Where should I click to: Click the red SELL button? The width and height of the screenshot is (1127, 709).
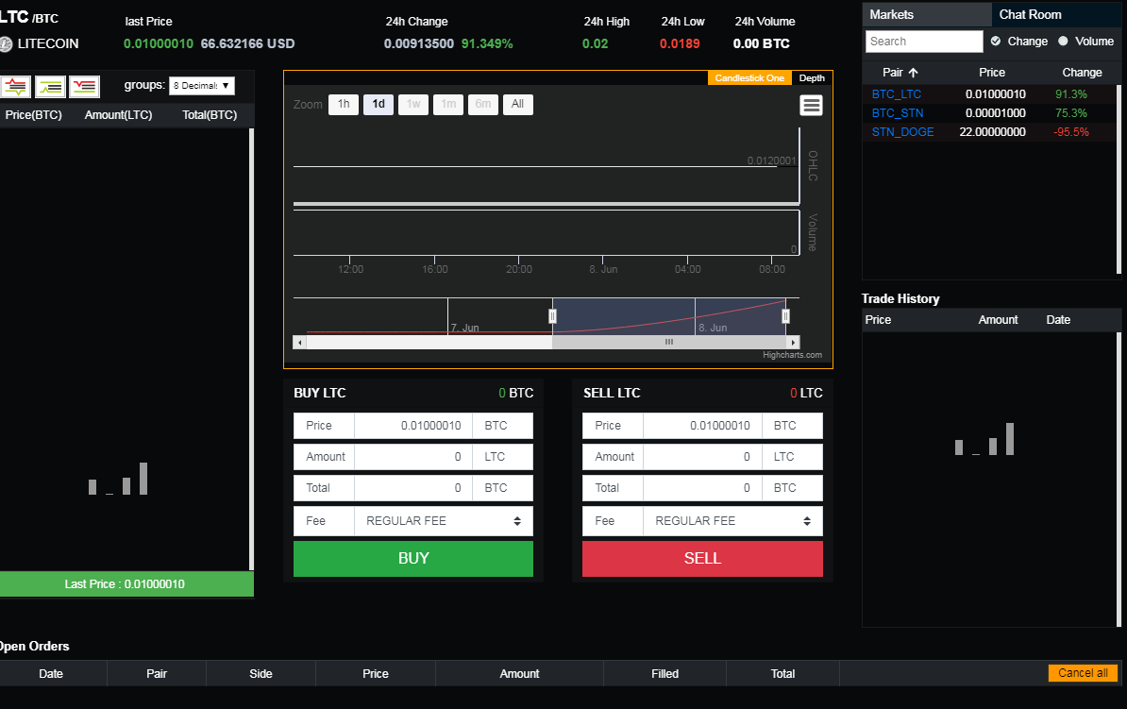point(702,559)
